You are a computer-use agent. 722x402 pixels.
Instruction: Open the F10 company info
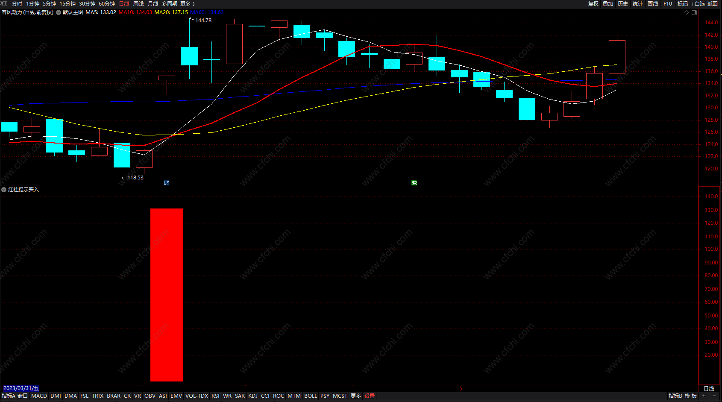click(x=668, y=4)
